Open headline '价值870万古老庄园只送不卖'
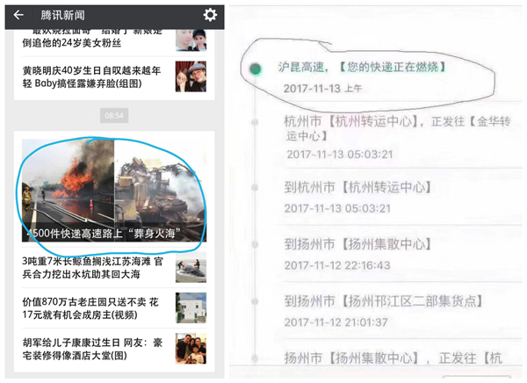Image resolution: width=527 pixels, height=383 pixels. click(x=90, y=308)
